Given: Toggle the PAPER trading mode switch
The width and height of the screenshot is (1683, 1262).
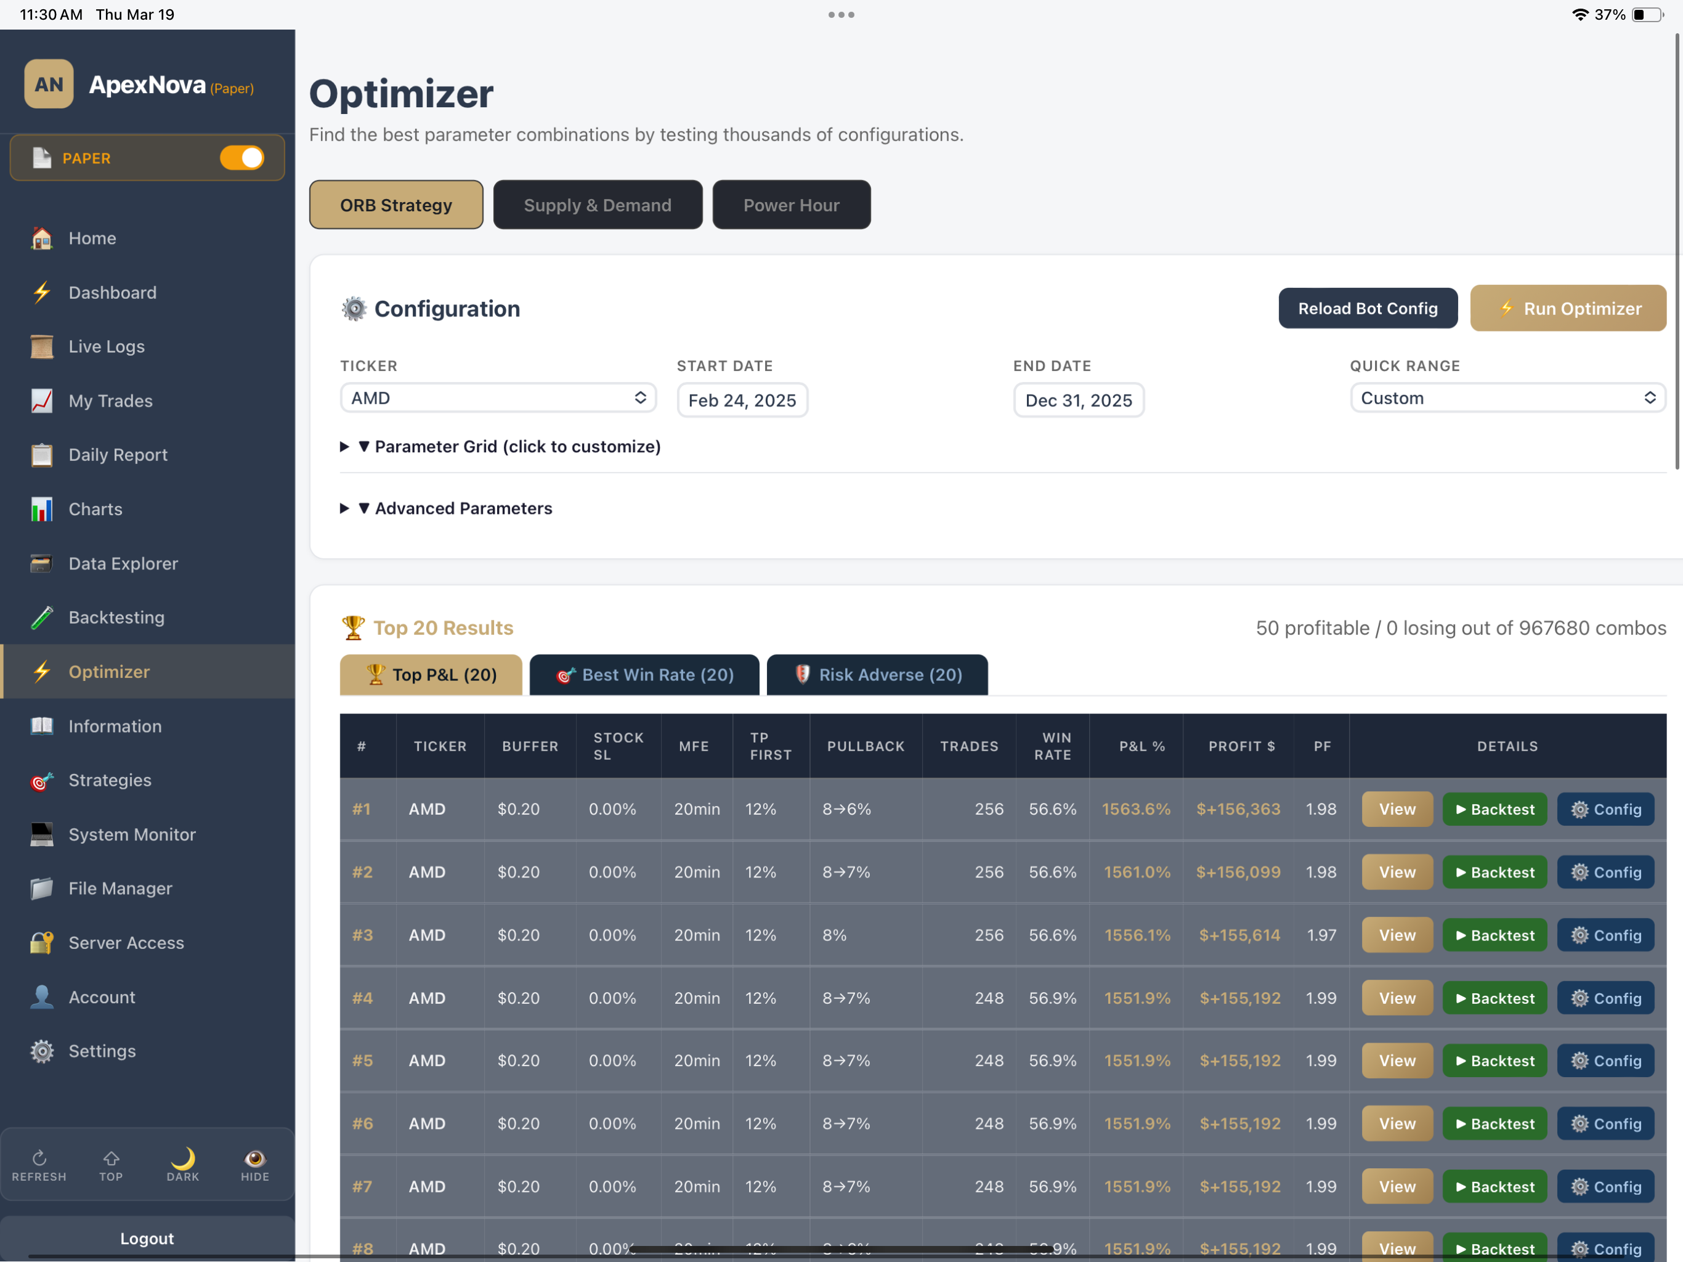Looking at the screenshot, I should coord(242,158).
